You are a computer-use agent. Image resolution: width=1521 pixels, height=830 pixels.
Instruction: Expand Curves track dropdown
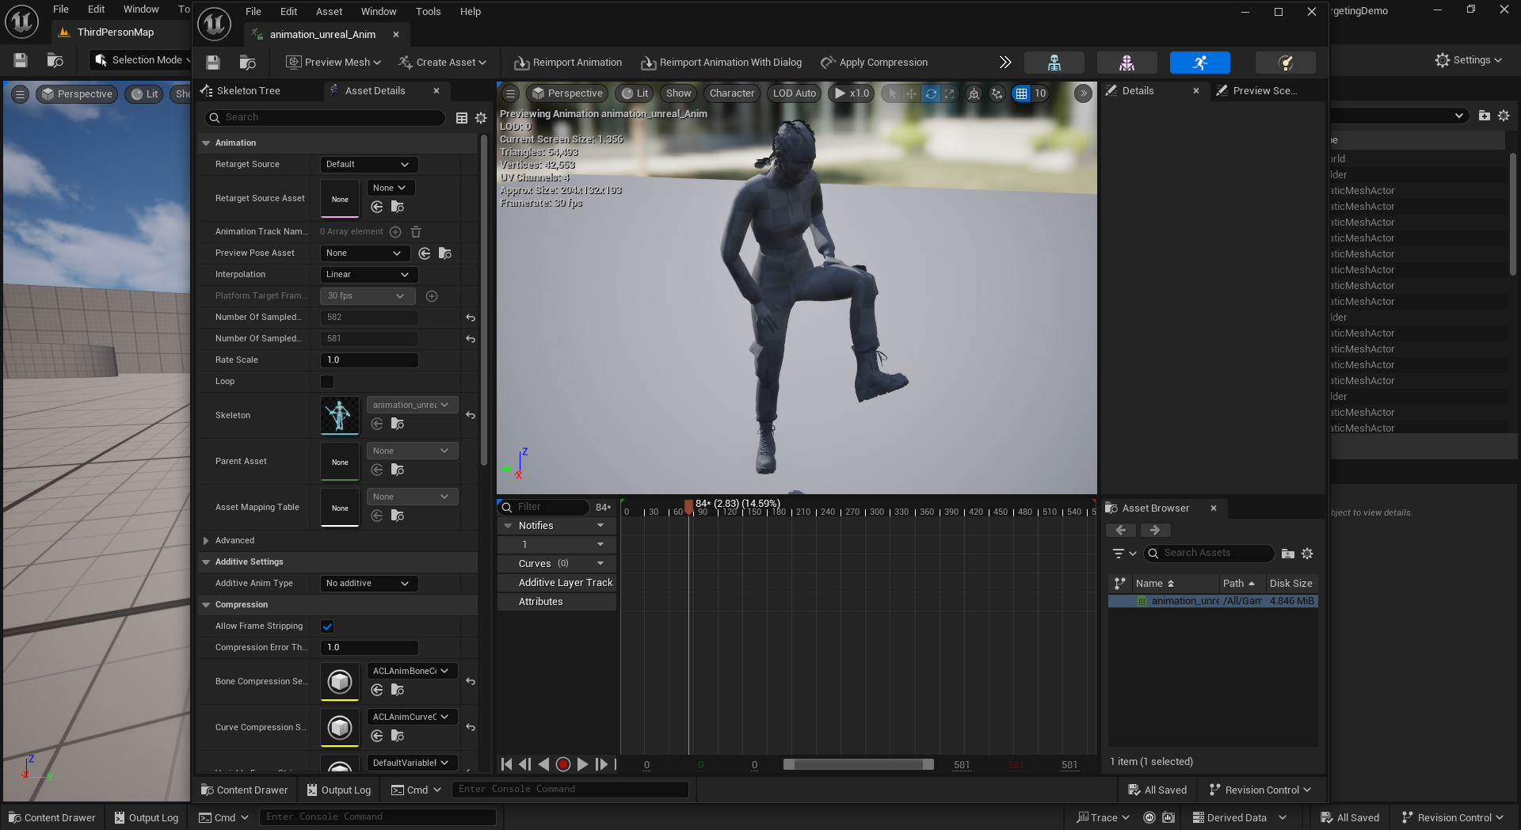tap(600, 564)
